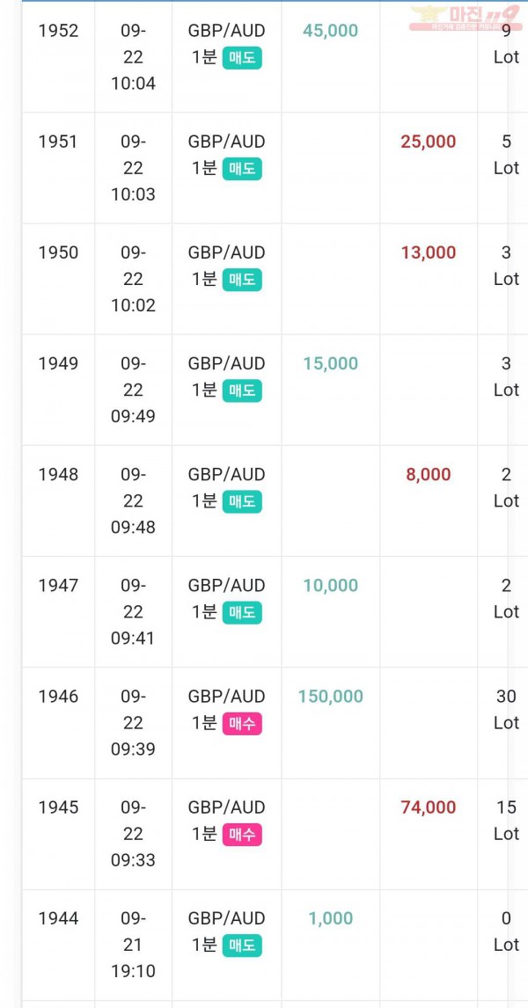
Task: Click the green 45,000 amount
Action: (x=331, y=30)
